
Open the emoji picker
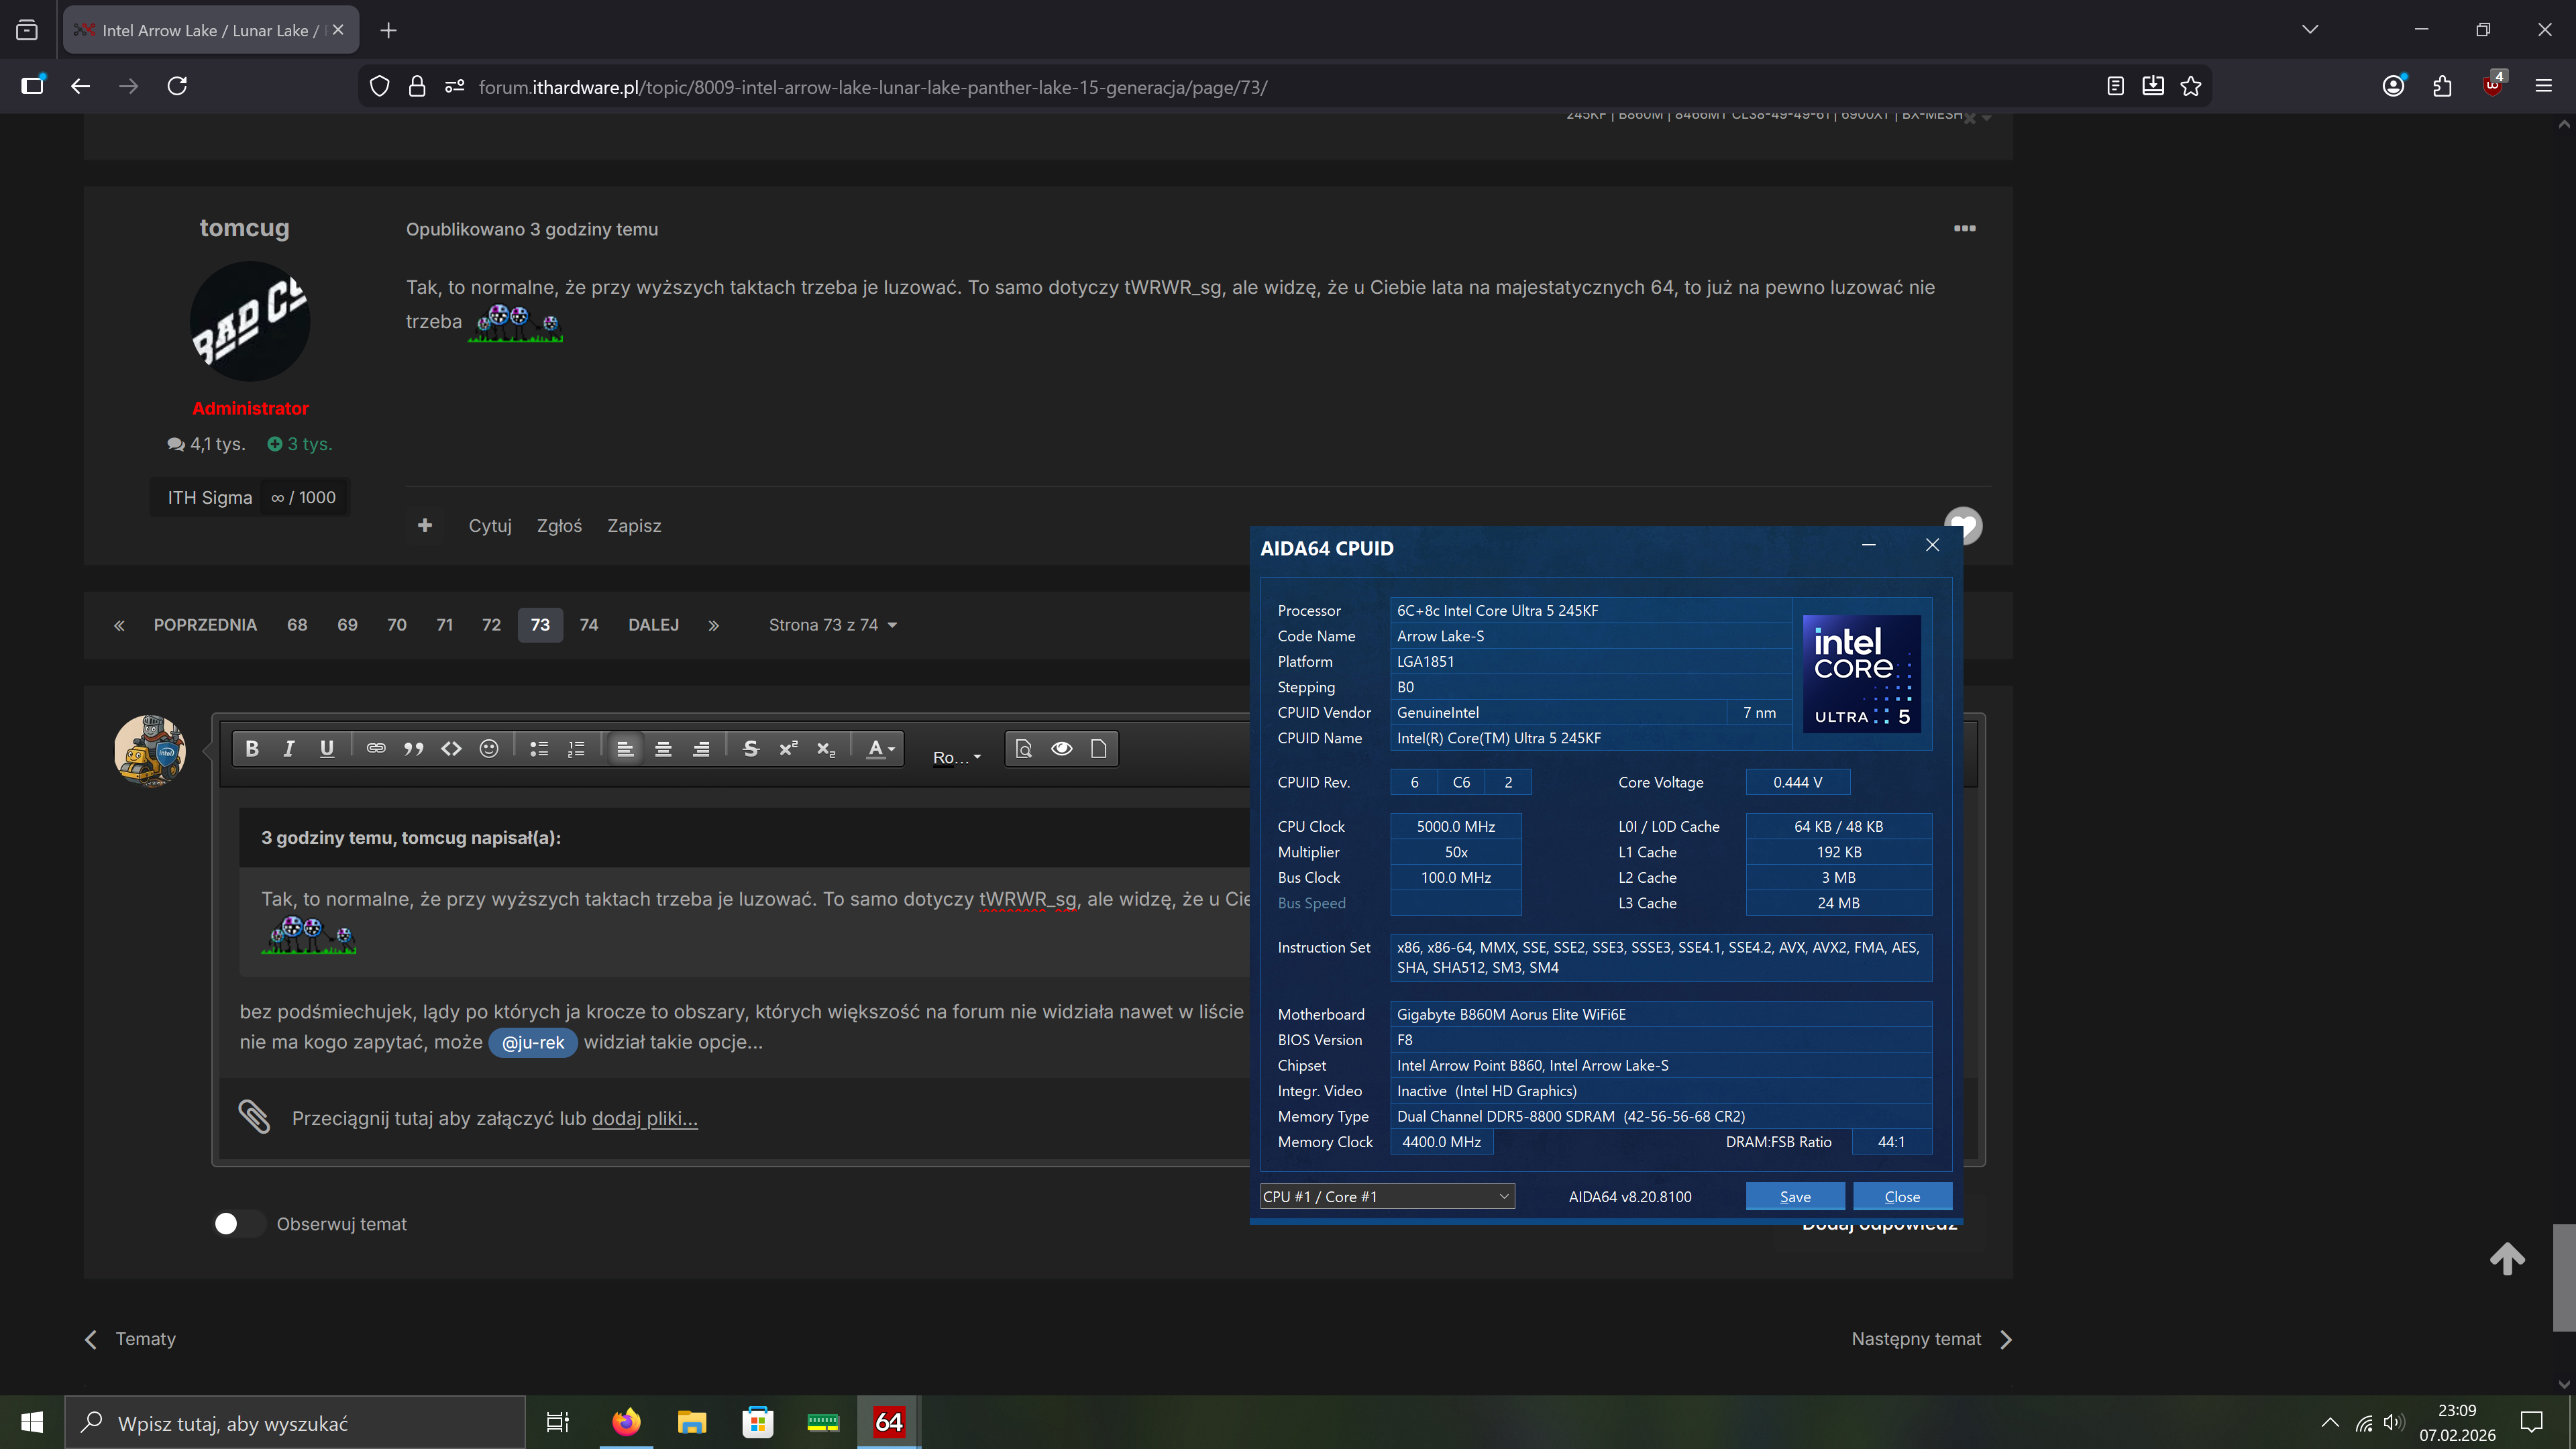(489, 749)
